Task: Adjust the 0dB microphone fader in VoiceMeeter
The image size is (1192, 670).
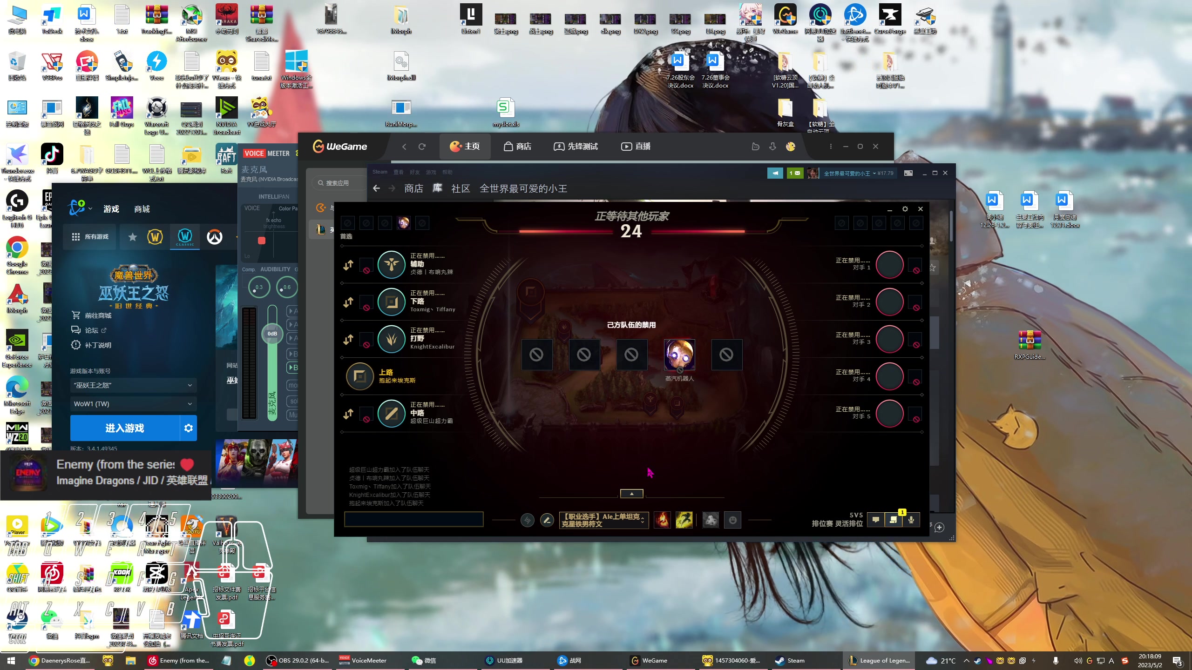Action: 272,334
